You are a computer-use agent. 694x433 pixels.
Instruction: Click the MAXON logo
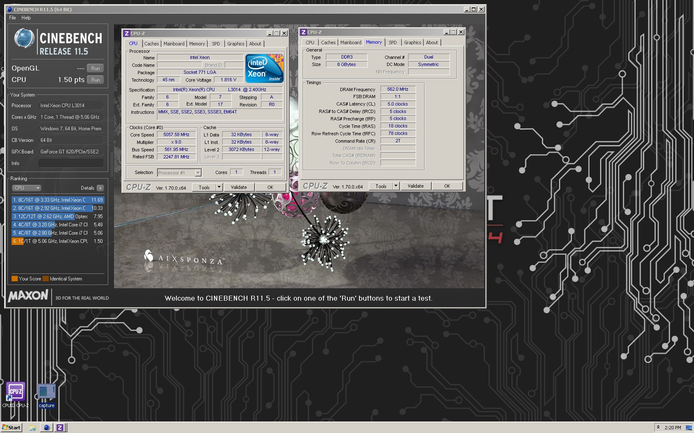(x=28, y=296)
